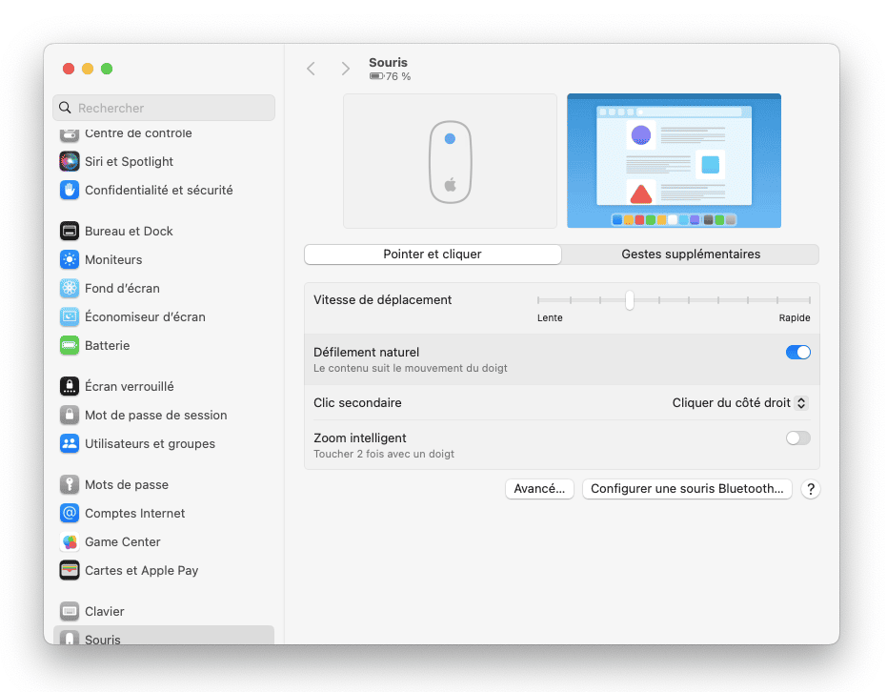
Task: Click Configurer une souris Bluetooth…
Action: click(687, 489)
